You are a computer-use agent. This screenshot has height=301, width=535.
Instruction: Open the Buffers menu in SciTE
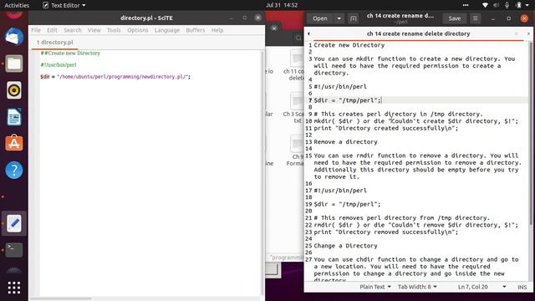pos(195,30)
